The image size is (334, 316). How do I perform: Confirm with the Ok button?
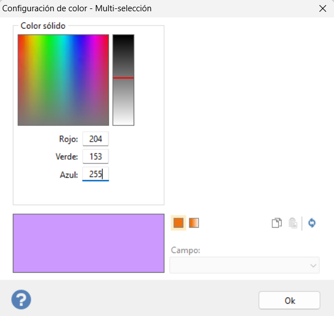[x=290, y=300]
